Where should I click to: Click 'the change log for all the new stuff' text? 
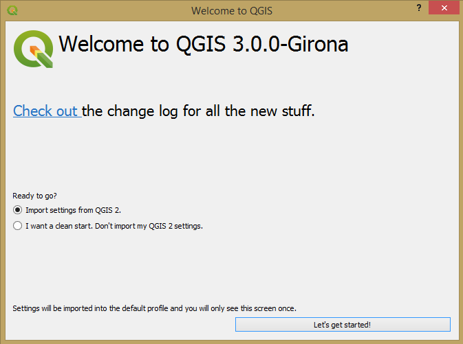pyautogui.click(x=198, y=111)
